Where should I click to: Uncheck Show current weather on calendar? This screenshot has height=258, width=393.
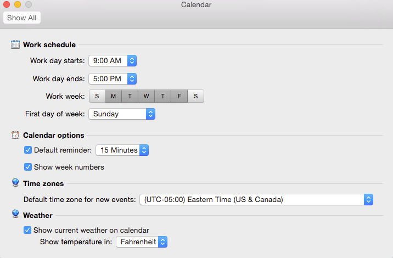tap(27, 230)
